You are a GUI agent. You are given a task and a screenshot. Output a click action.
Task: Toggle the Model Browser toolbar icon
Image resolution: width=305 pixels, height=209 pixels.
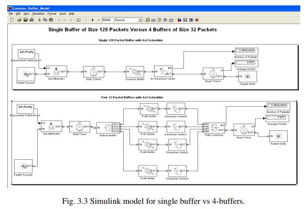[191, 20]
